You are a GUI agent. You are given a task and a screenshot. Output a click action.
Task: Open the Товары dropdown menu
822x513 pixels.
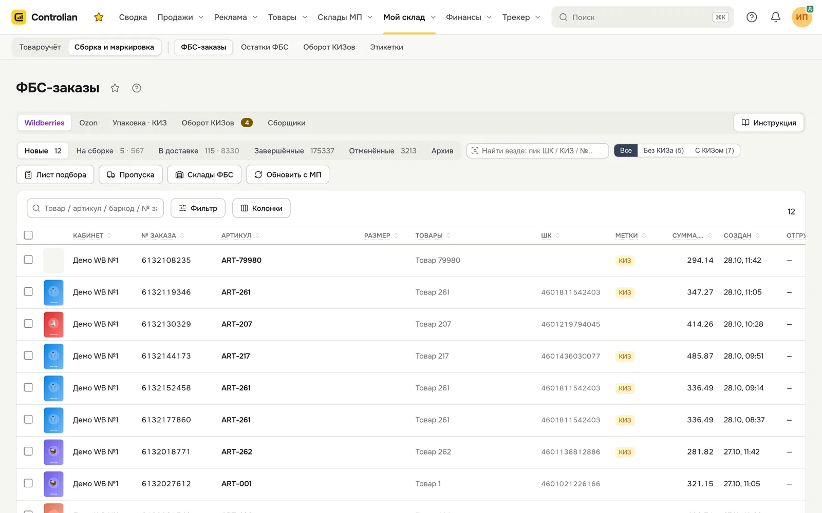pyautogui.click(x=287, y=17)
